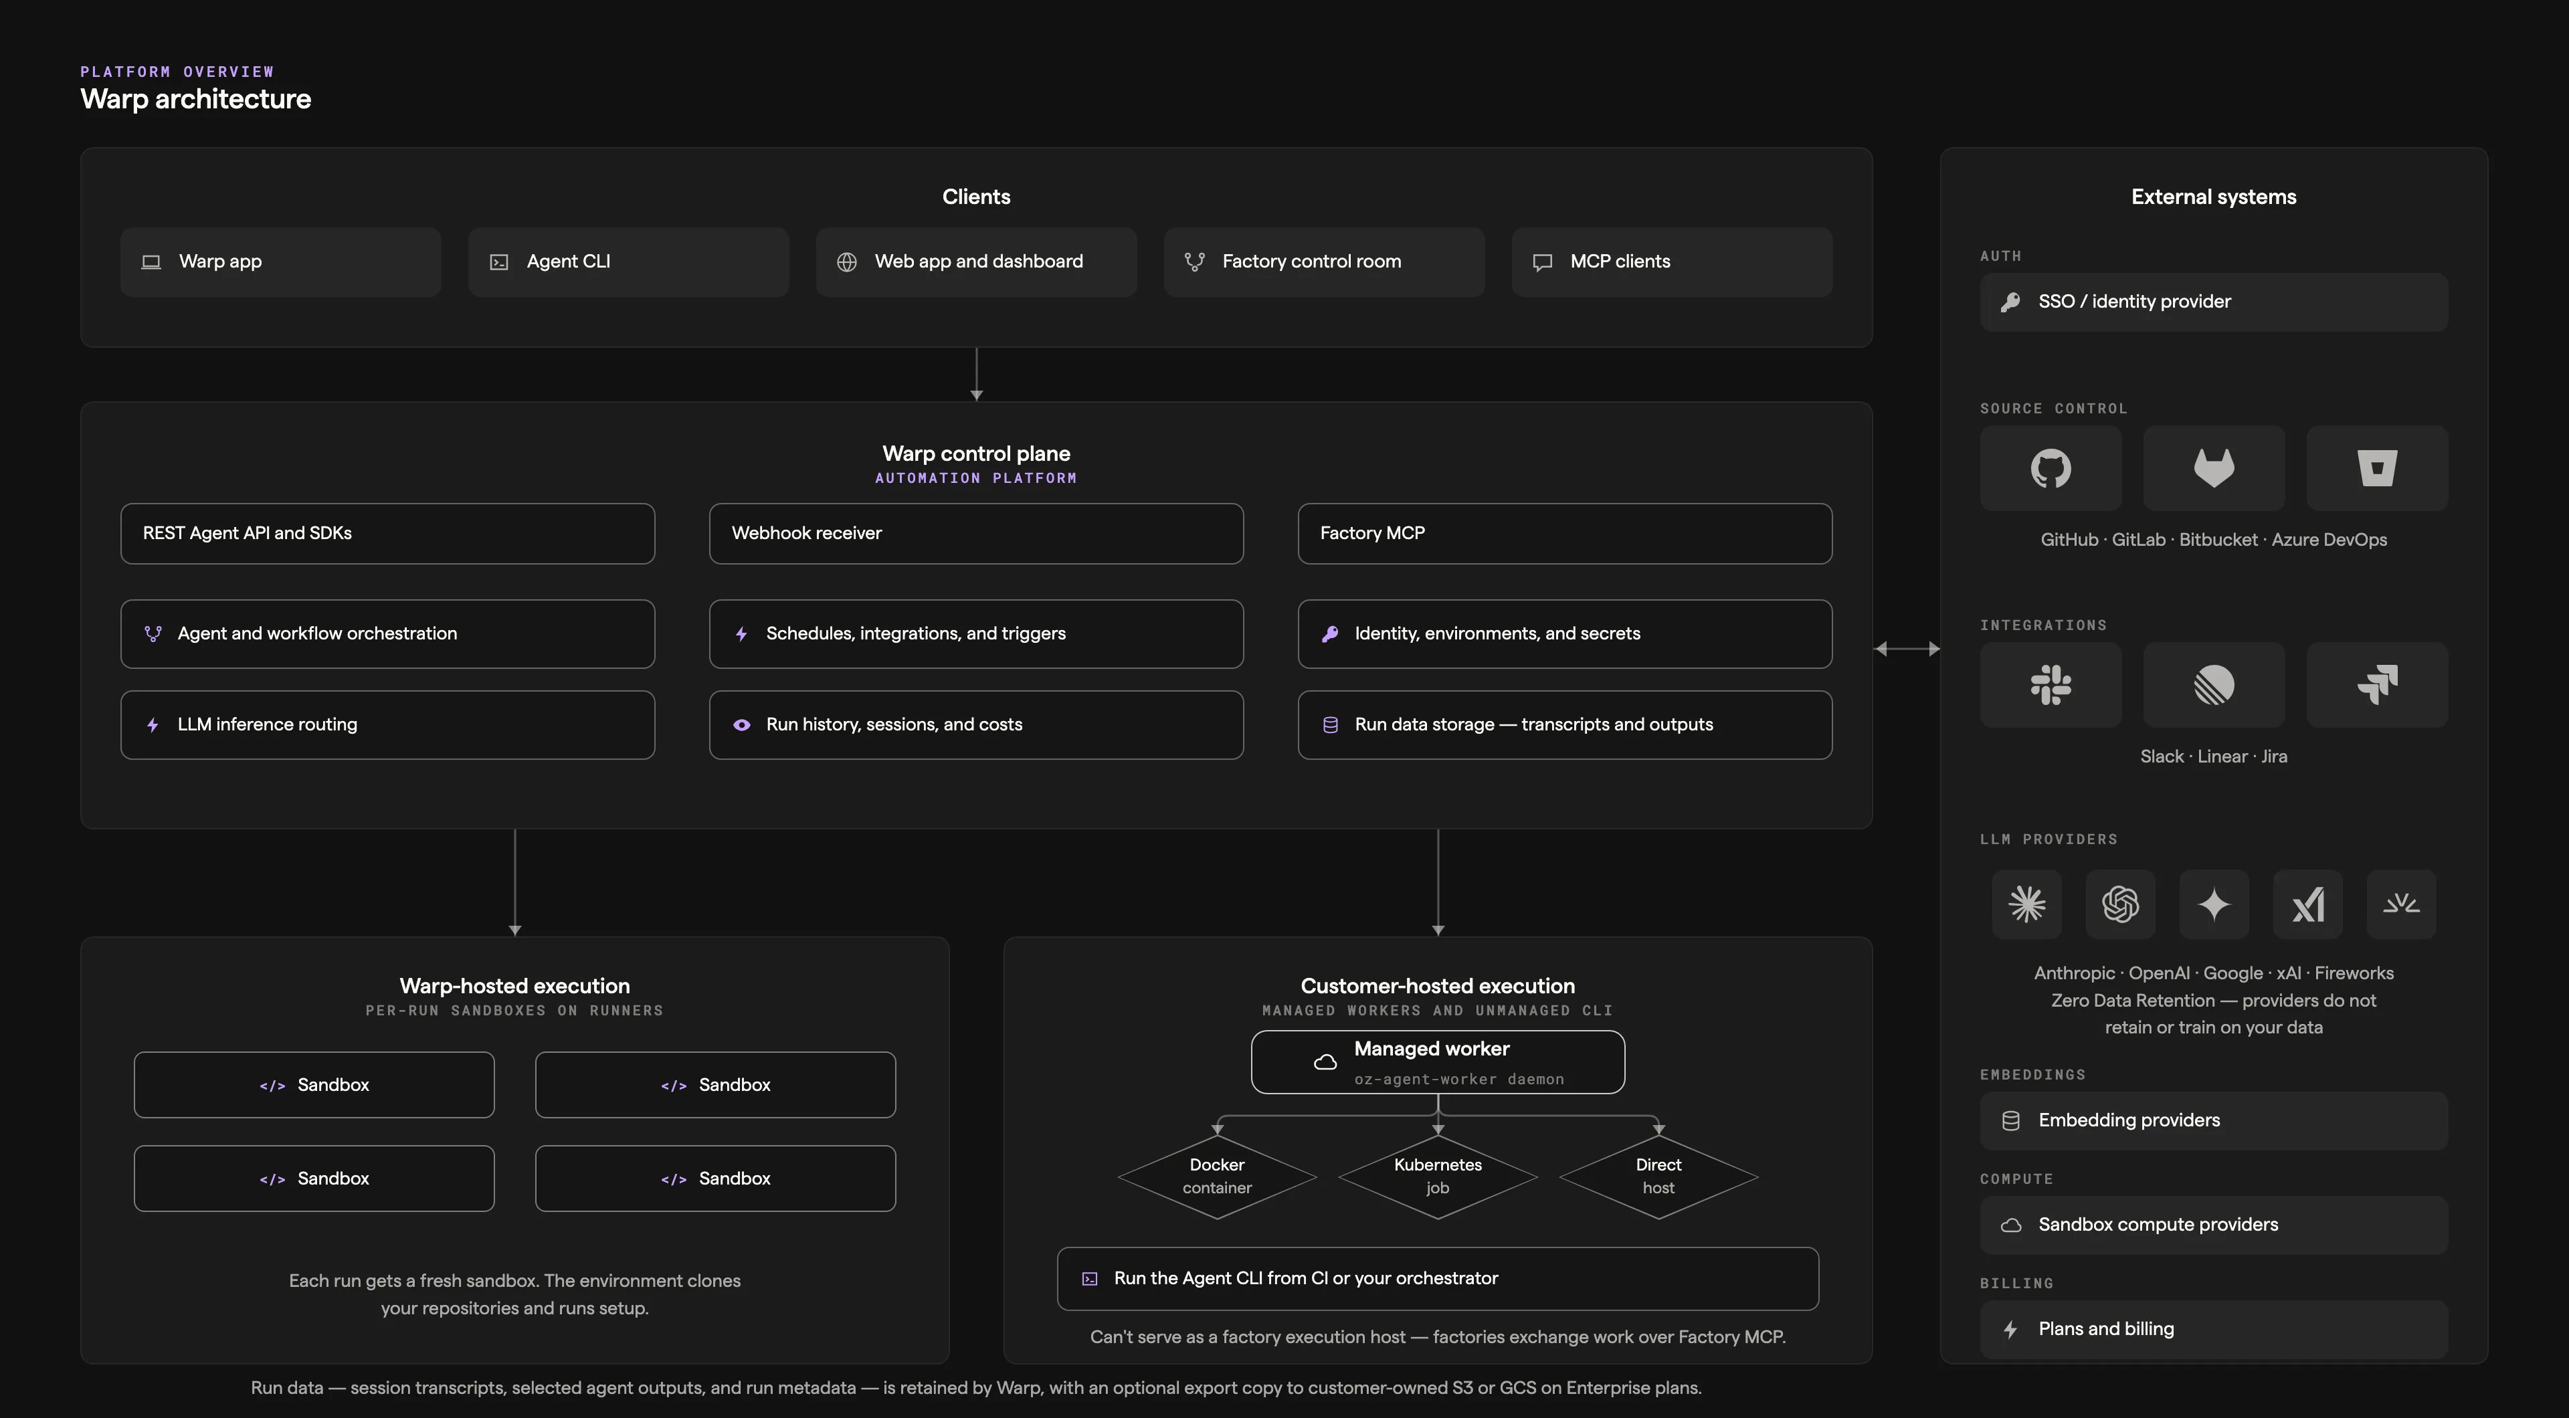Click the COMPUTE section label
2569x1418 pixels.
[2016, 1180]
